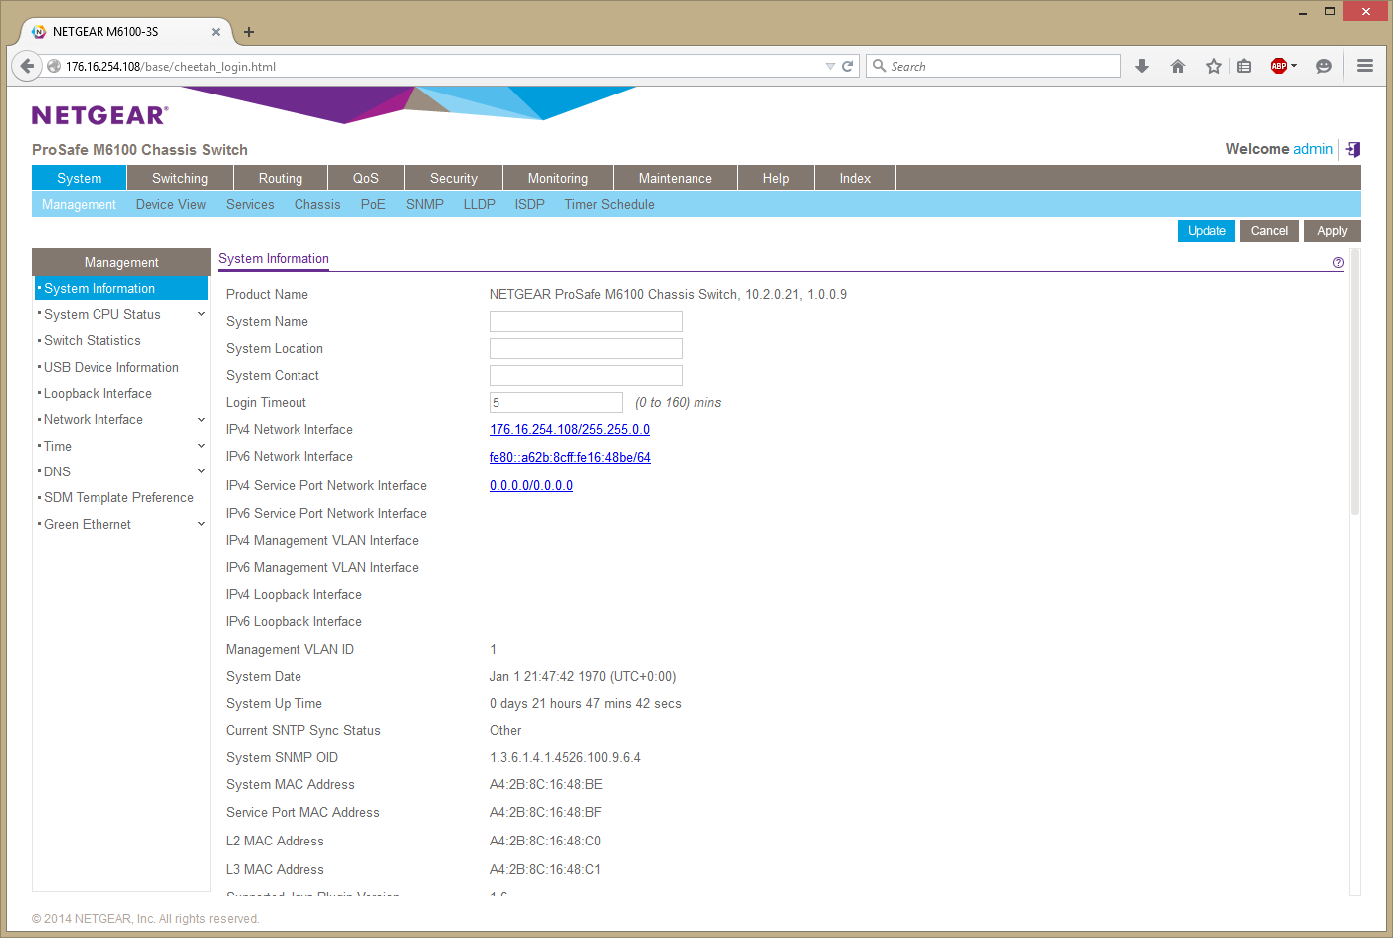
Task: Open the browser hamburger menu
Action: [1365, 66]
